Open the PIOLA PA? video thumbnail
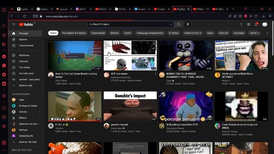 coord(74,106)
